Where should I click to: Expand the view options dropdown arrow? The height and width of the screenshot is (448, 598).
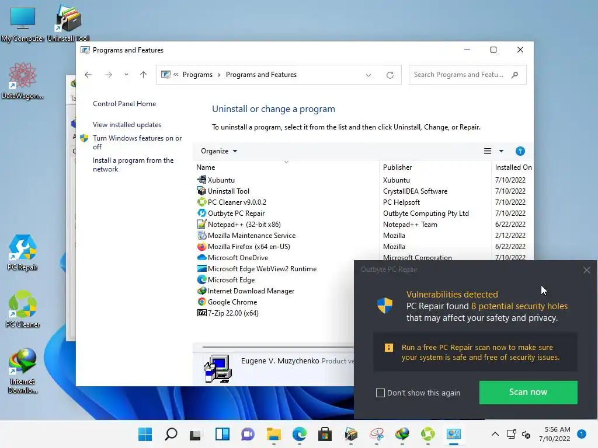pos(501,151)
